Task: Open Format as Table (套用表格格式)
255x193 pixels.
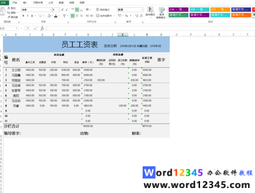Action: [161, 13]
